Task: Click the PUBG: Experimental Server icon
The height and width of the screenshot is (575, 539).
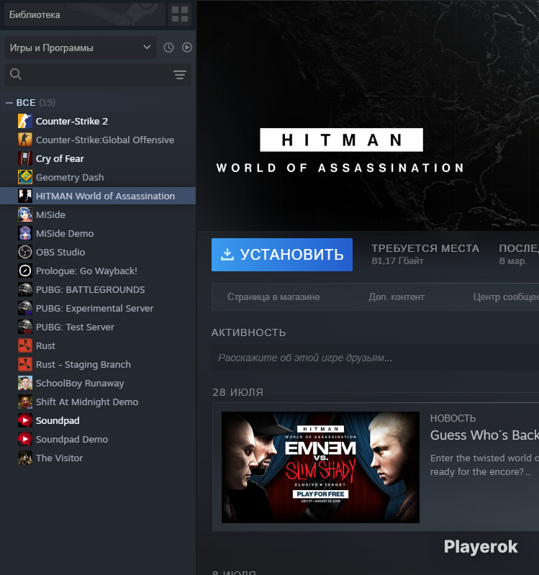Action: click(25, 308)
